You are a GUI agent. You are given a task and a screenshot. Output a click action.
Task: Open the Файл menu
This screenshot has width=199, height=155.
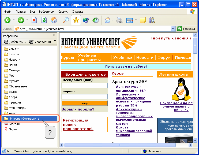coord(8,12)
